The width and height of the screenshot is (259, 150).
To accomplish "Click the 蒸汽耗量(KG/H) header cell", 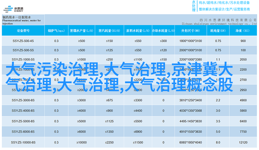I will [109, 30].
